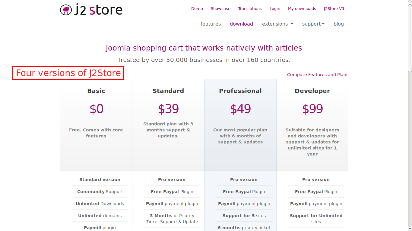412x231 pixels.
Task: Click 'Community Support' row
Action: [100, 192]
